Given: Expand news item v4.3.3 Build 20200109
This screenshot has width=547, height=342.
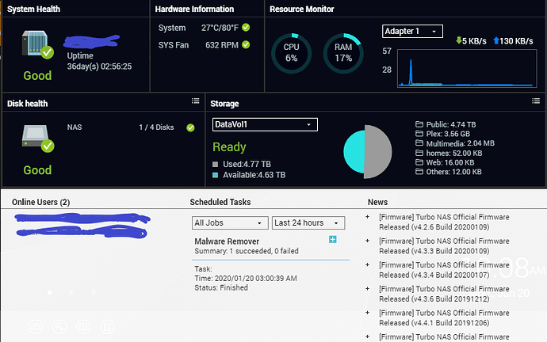Looking at the screenshot, I should coord(367,241).
